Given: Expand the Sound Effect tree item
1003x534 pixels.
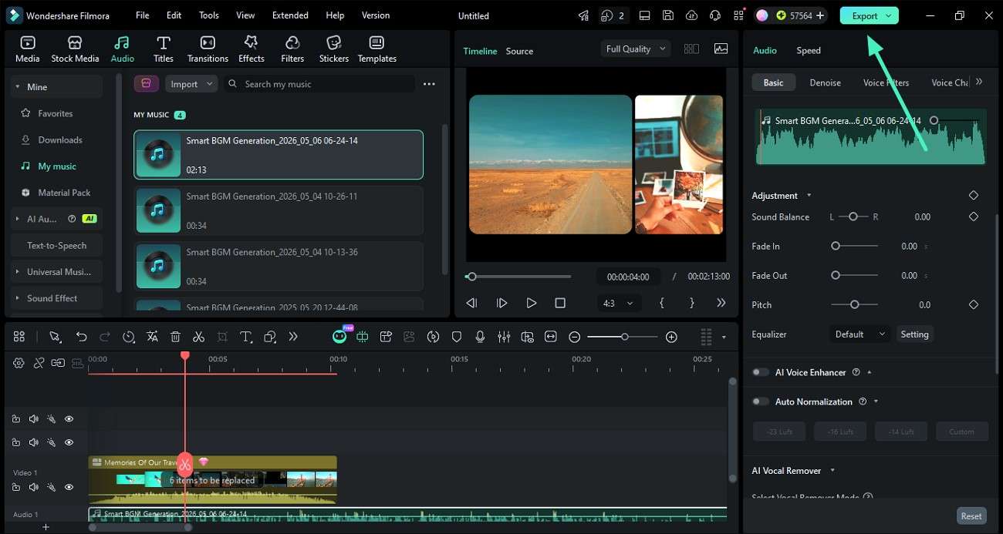Looking at the screenshot, I should (x=17, y=298).
